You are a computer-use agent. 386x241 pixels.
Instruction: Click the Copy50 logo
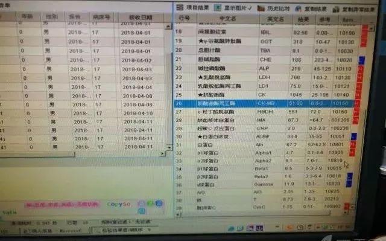(119, 204)
